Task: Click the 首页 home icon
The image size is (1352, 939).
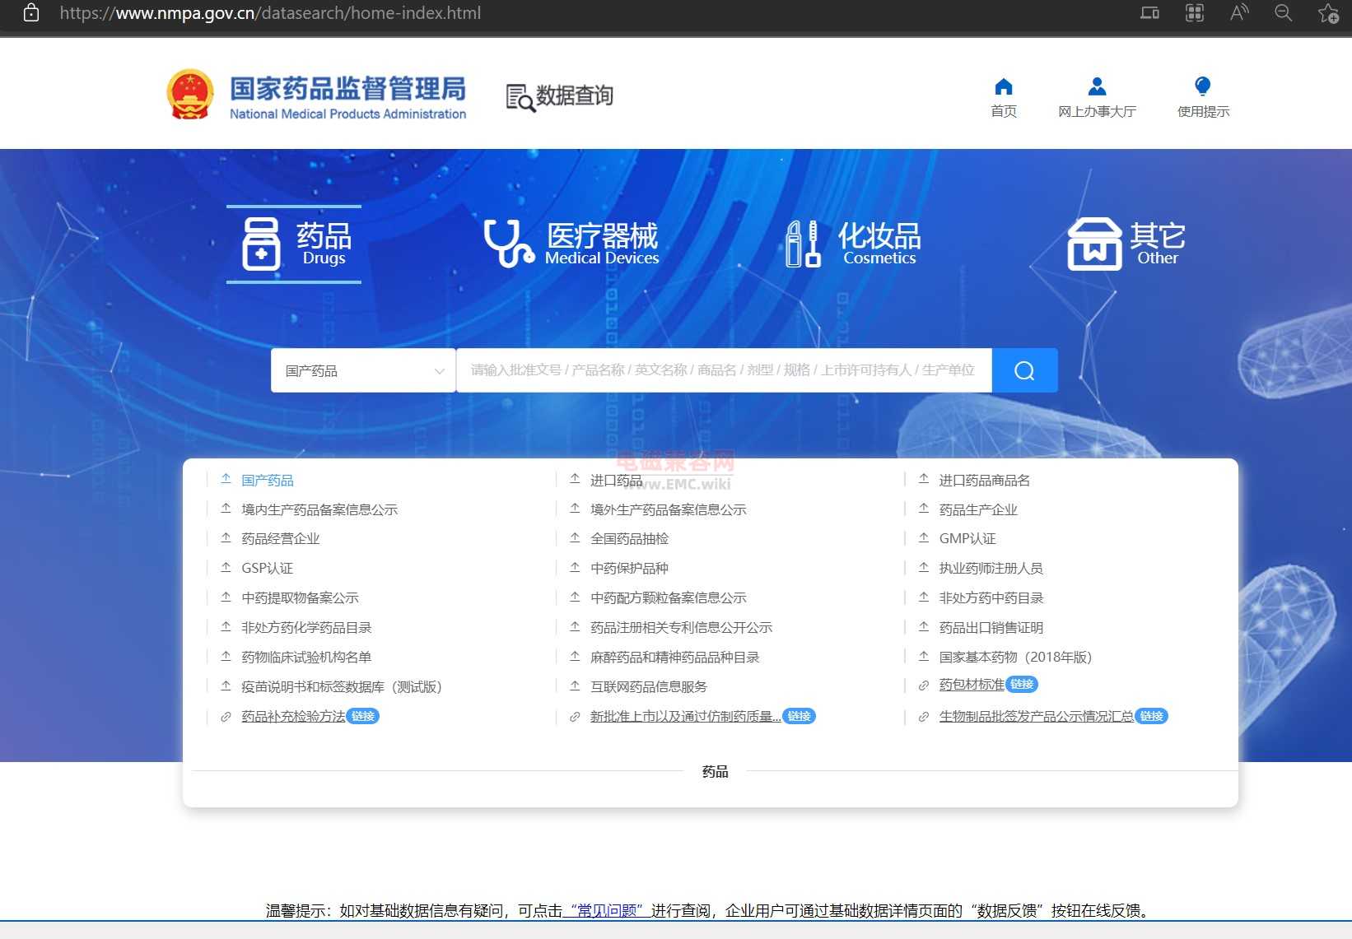Action: [1003, 86]
